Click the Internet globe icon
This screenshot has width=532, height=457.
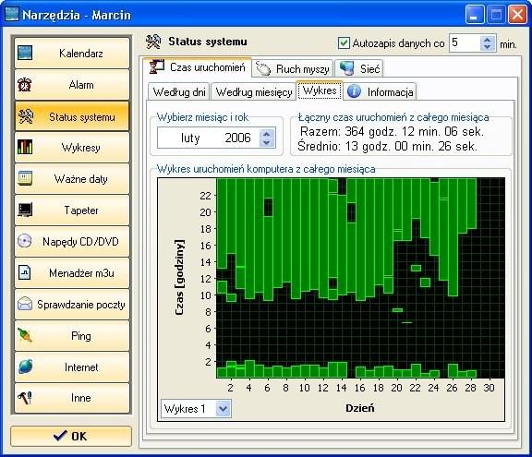click(26, 367)
